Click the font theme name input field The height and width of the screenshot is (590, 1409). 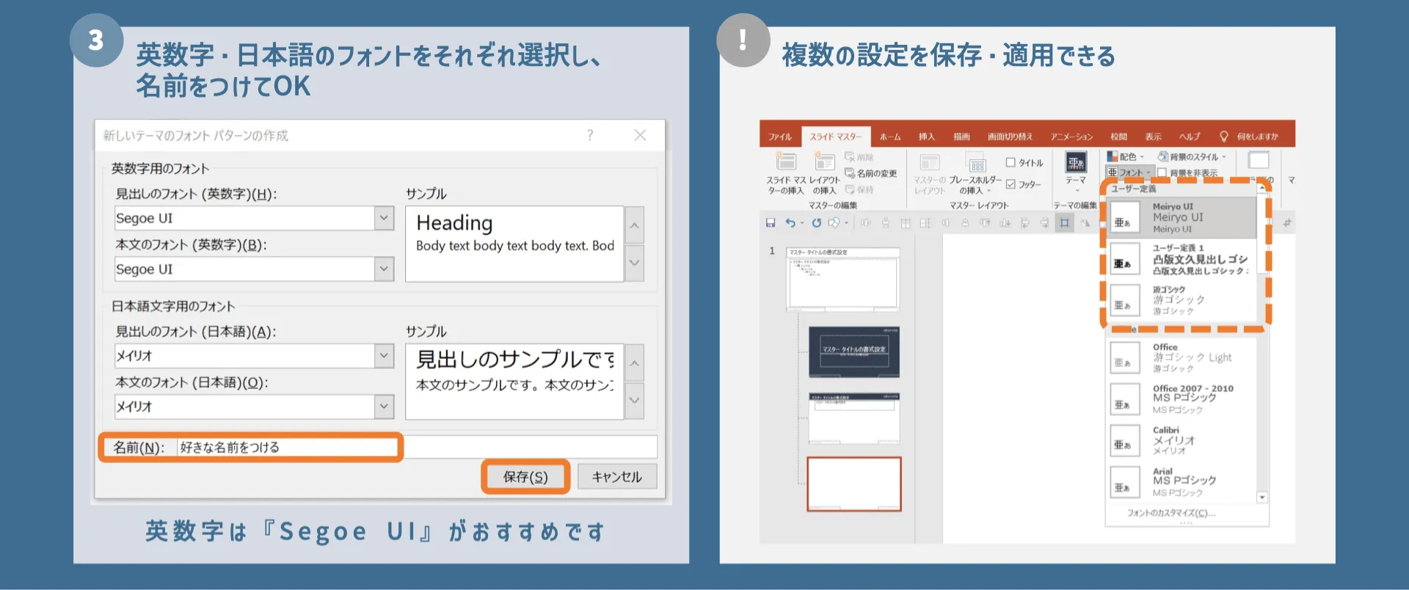[288, 448]
